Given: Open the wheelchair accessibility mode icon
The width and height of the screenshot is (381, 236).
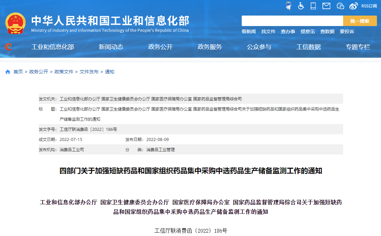Looking at the screenshot, I should pos(301,6).
